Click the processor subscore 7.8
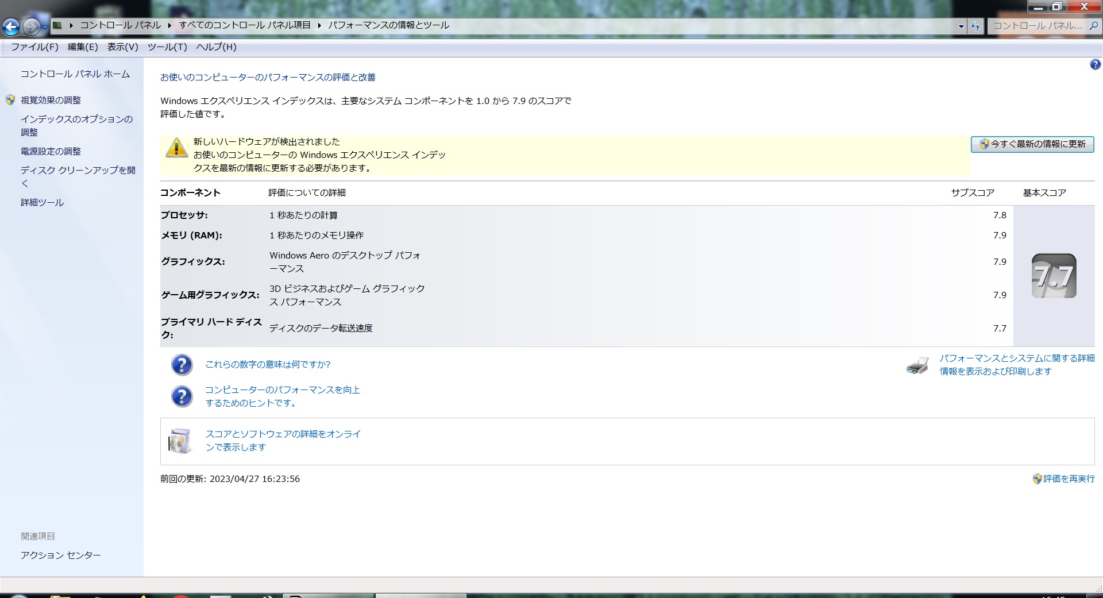Viewport: 1103px width, 598px height. 1000,215
